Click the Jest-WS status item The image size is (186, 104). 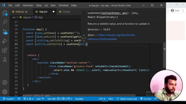point(60,99)
